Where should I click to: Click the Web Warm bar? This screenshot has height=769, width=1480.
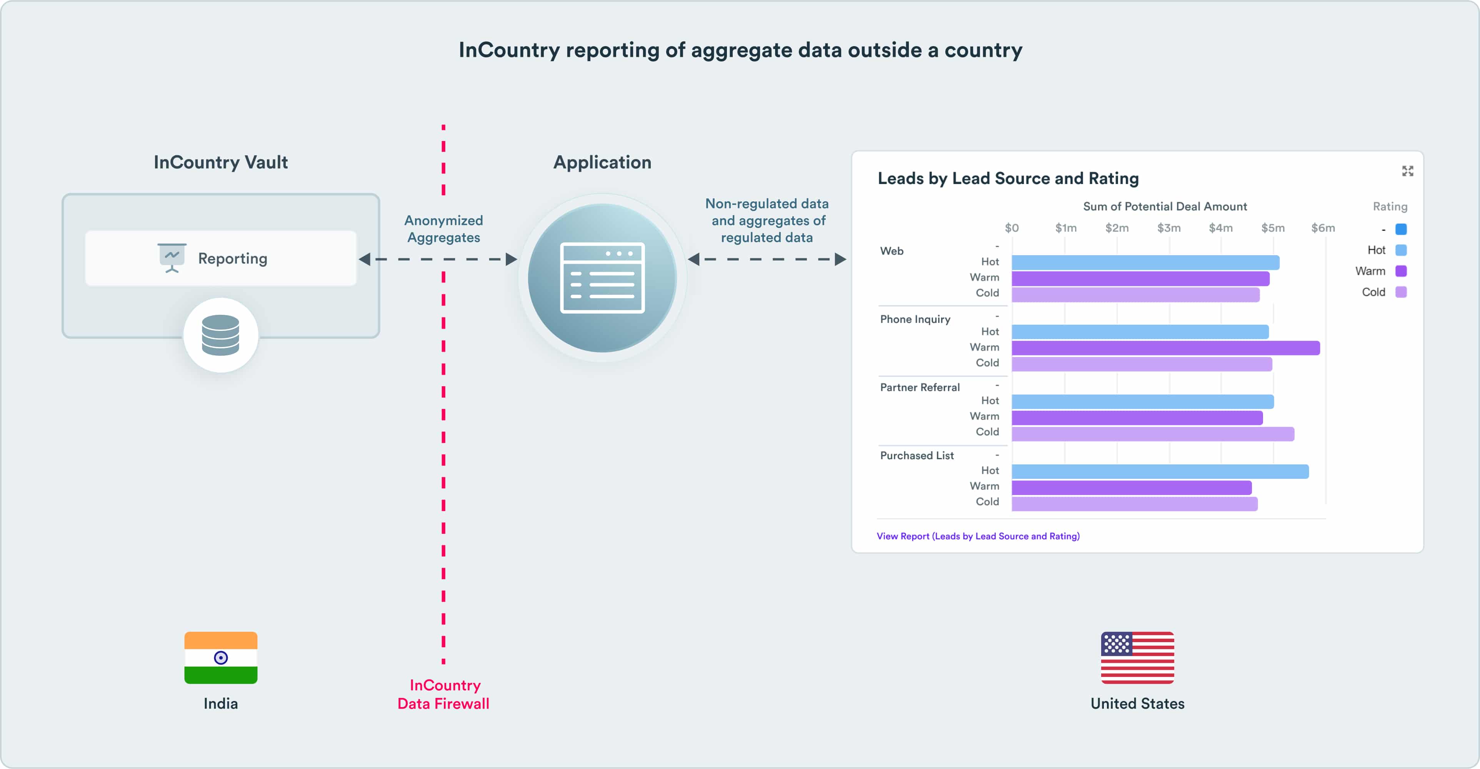pyautogui.click(x=1140, y=278)
